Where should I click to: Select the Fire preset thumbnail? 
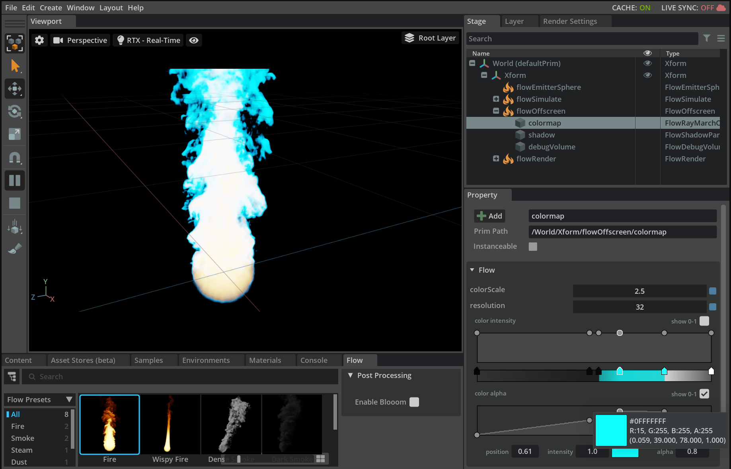click(109, 424)
